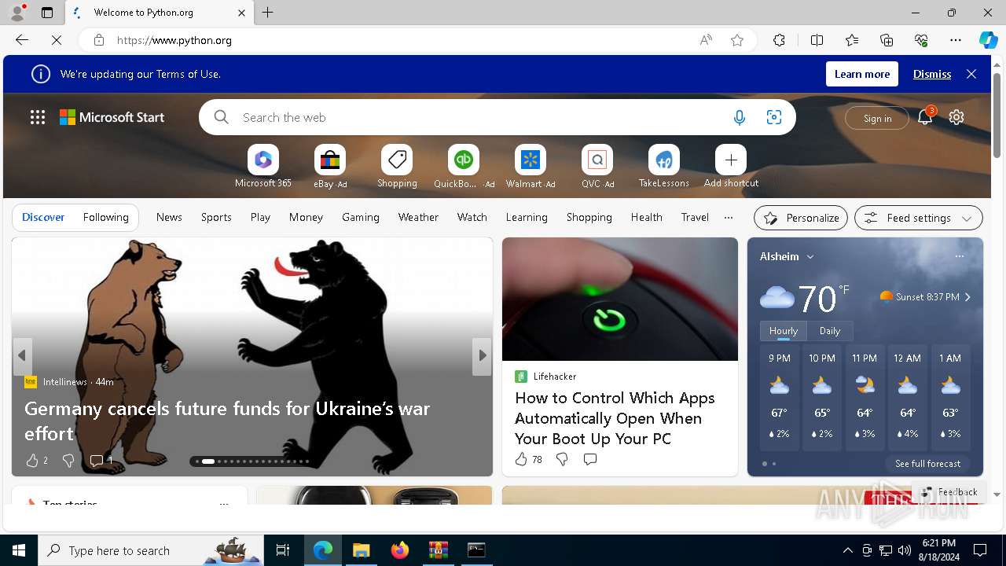This screenshot has width=1006, height=566.
Task: View site information lock icon
Action: [99, 40]
